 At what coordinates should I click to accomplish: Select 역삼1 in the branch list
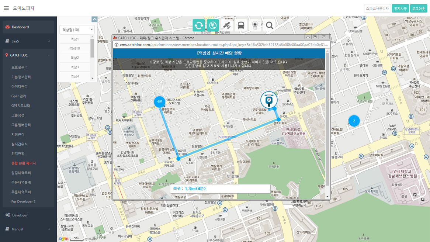[x=74, y=39]
